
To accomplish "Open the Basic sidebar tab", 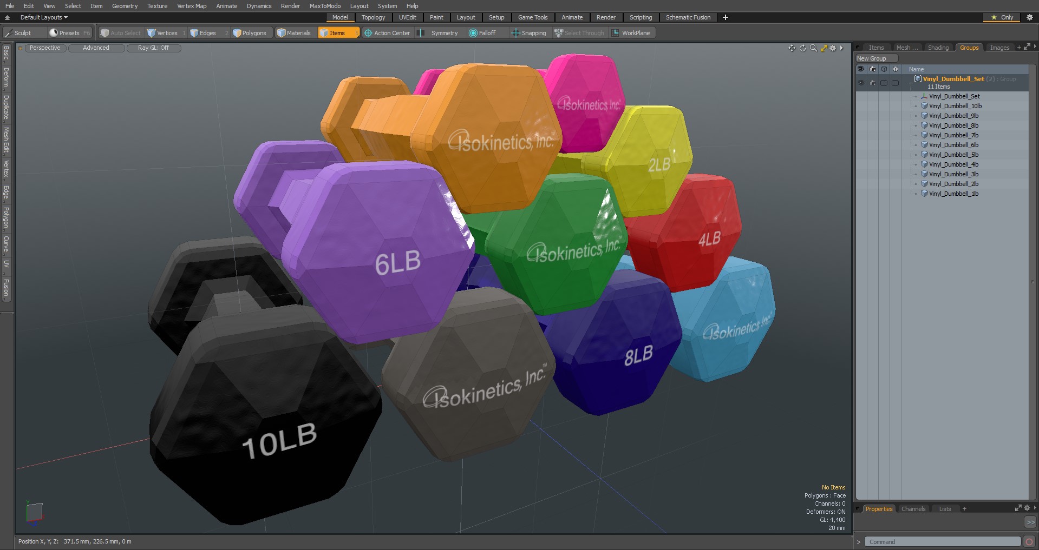I will (x=6, y=53).
